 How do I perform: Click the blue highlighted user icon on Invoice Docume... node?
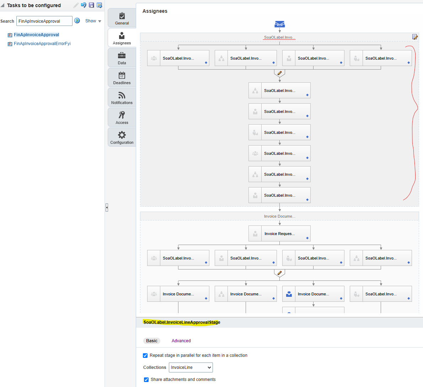click(x=289, y=294)
